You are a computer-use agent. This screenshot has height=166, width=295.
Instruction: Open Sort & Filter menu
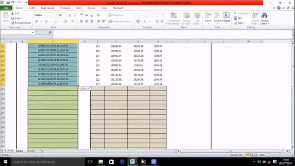(x=255, y=18)
